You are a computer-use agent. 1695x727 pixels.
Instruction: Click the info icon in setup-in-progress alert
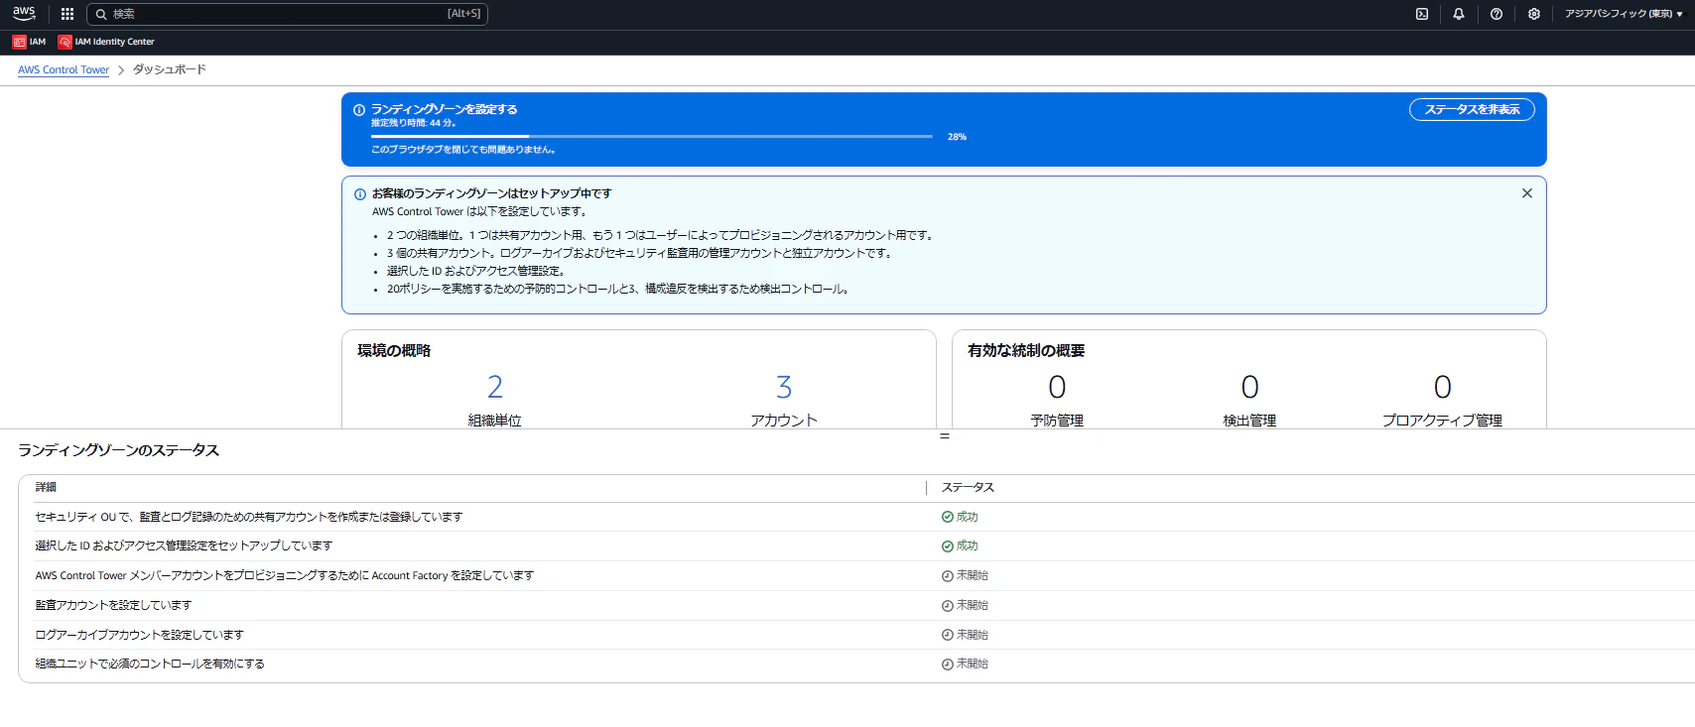(x=360, y=194)
